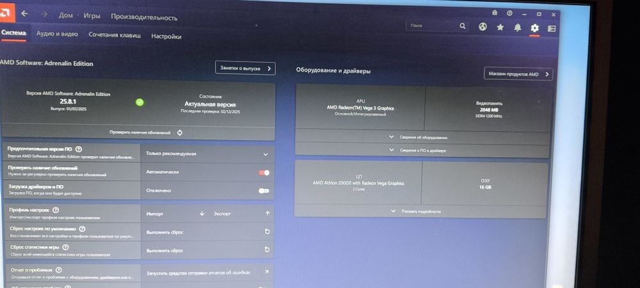Viewport: 640px width, 288px height.
Task: Open Только рекомендуемая dropdown
Action: [x=207, y=154]
